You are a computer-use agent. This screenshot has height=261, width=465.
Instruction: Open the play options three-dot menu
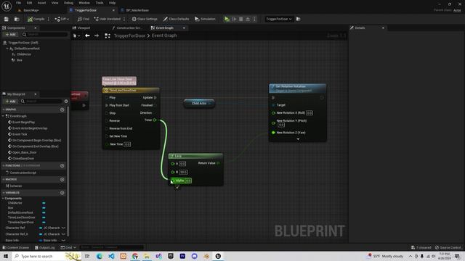254,19
